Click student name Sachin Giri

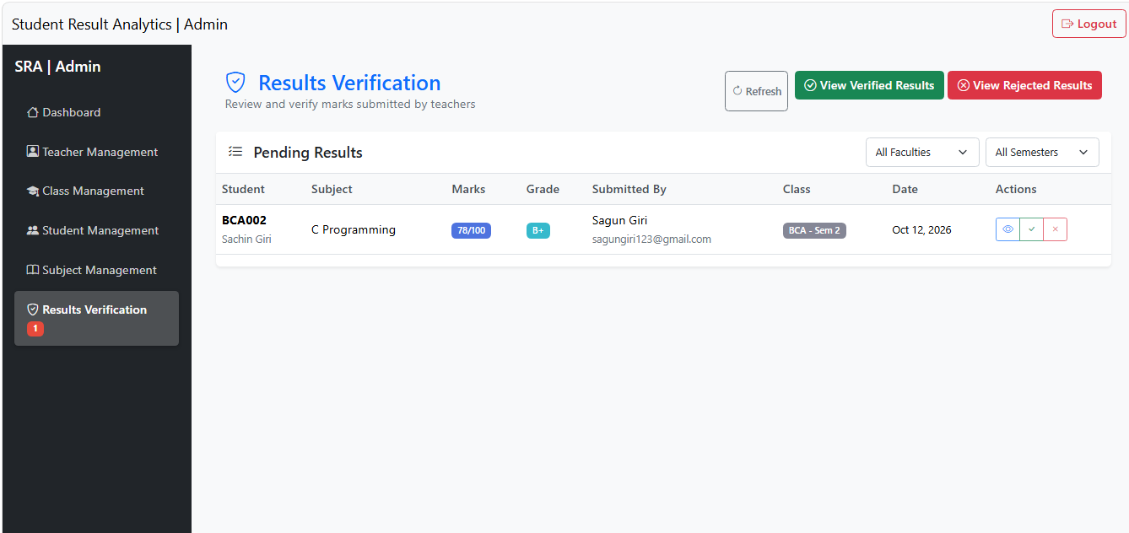point(246,240)
